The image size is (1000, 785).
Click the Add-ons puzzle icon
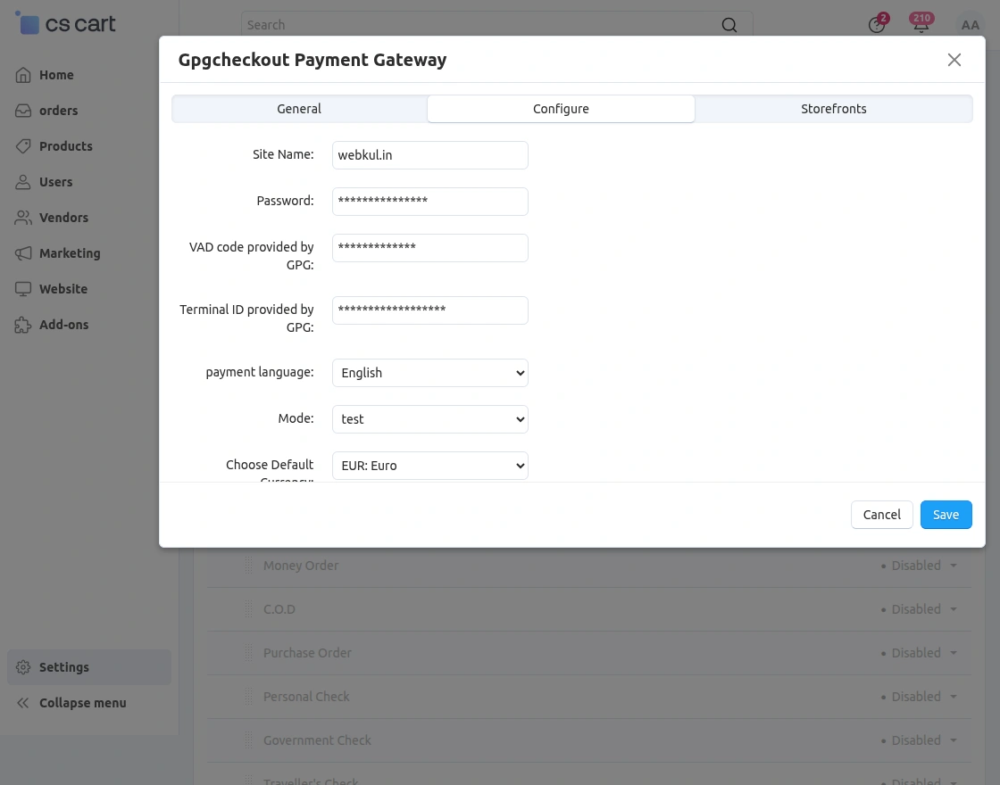tap(23, 325)
